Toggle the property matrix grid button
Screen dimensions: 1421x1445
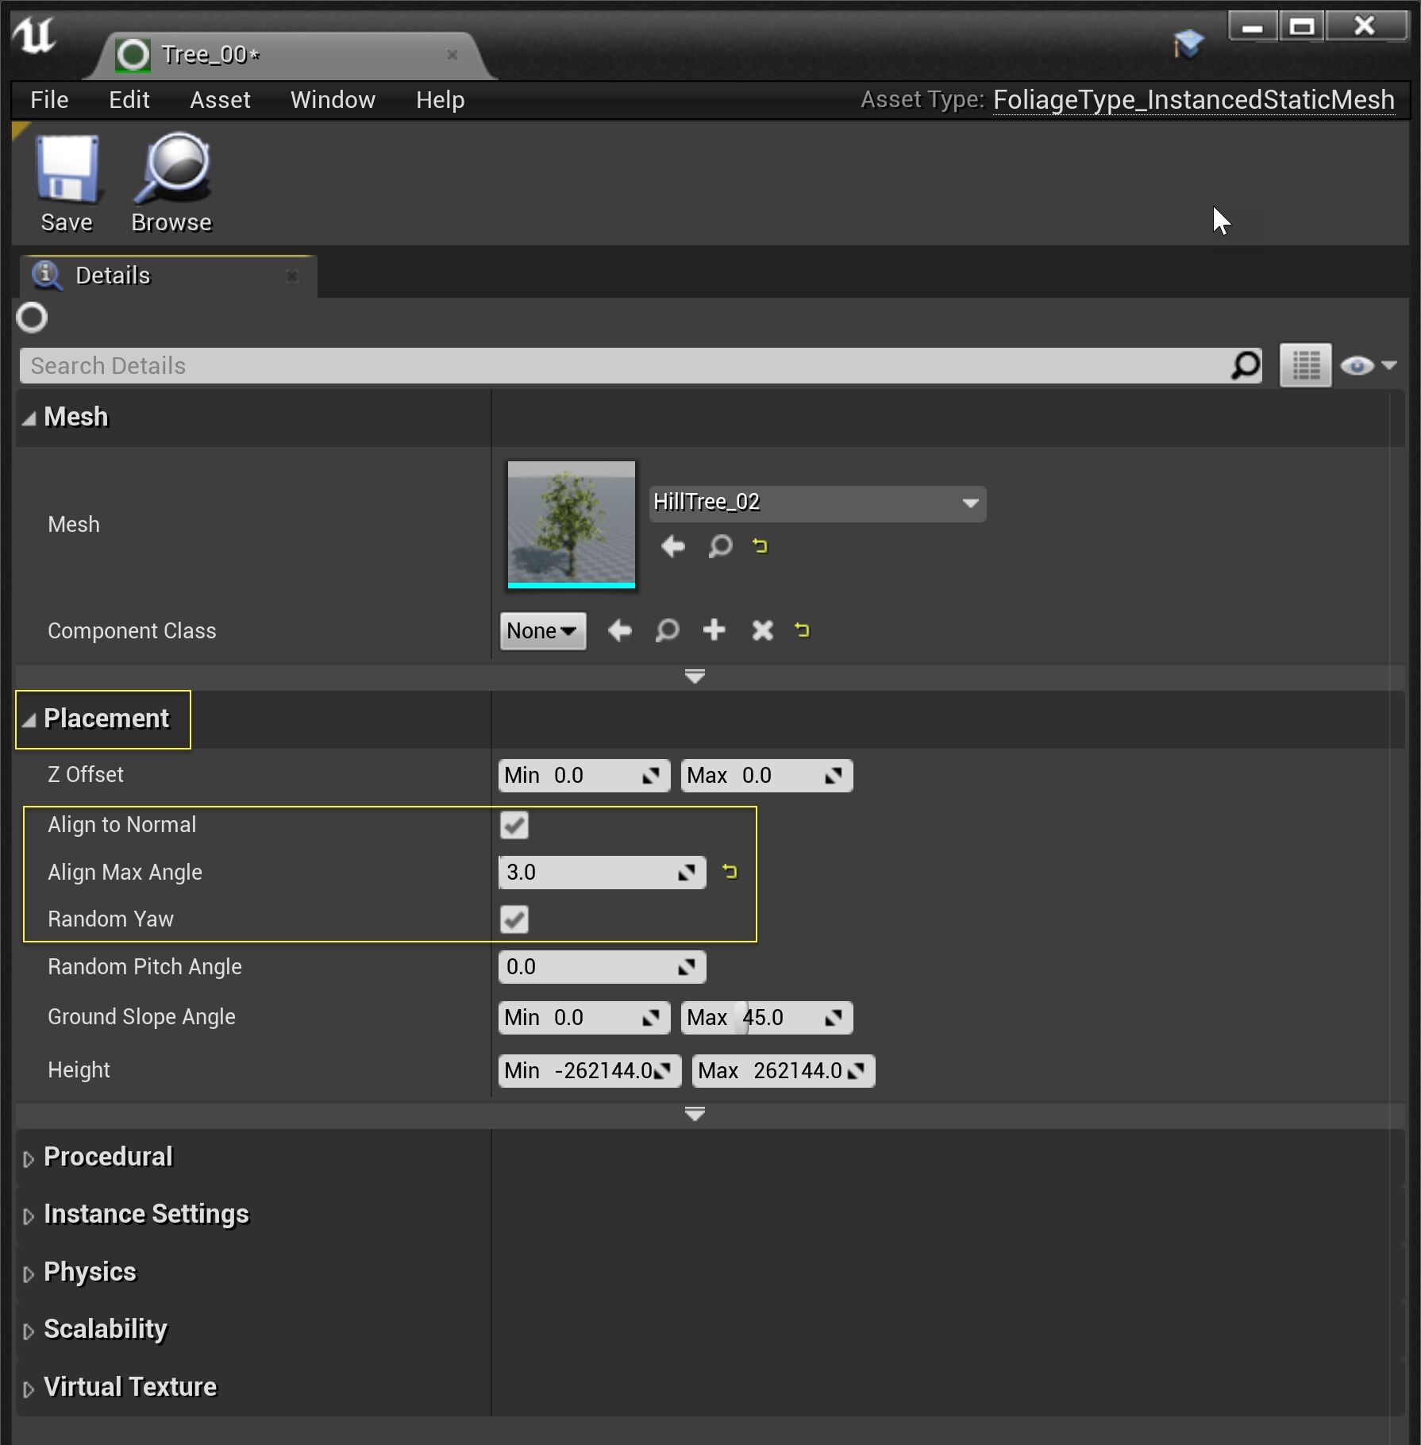[x=1305, y=366]
